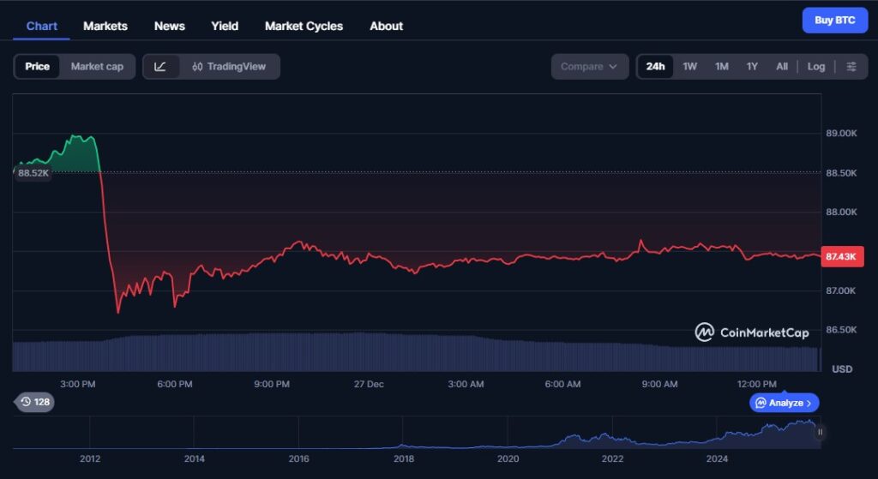Click the pause handle on range navigator
Image resolution: width=878 pixels, height=479 pixels.
pyautogui.click(x=820, y=432)
